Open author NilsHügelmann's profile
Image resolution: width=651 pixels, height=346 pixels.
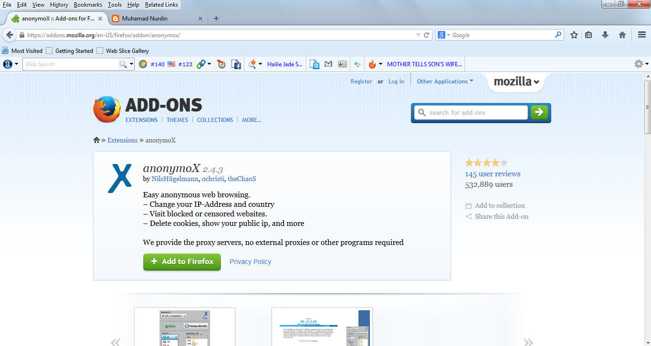pos(175,179)
